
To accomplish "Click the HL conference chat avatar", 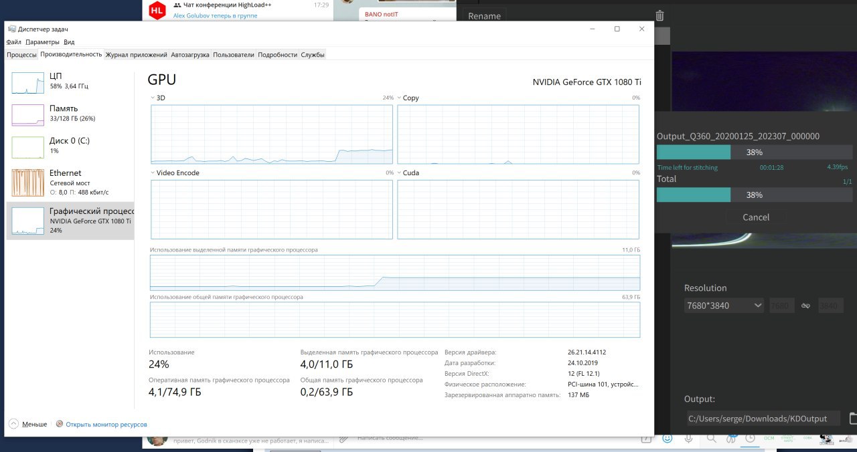I will 157,10.
